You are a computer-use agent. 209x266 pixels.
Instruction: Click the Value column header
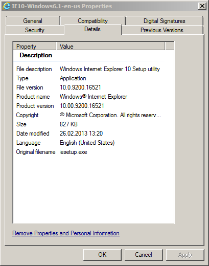pos(110,47)
